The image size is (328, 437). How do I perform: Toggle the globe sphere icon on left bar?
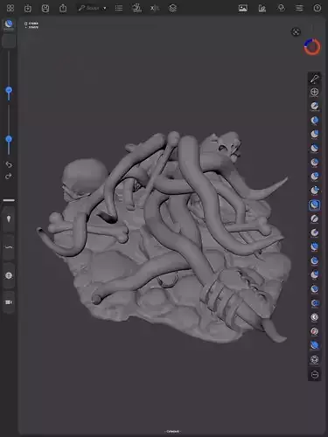point(9,275)
